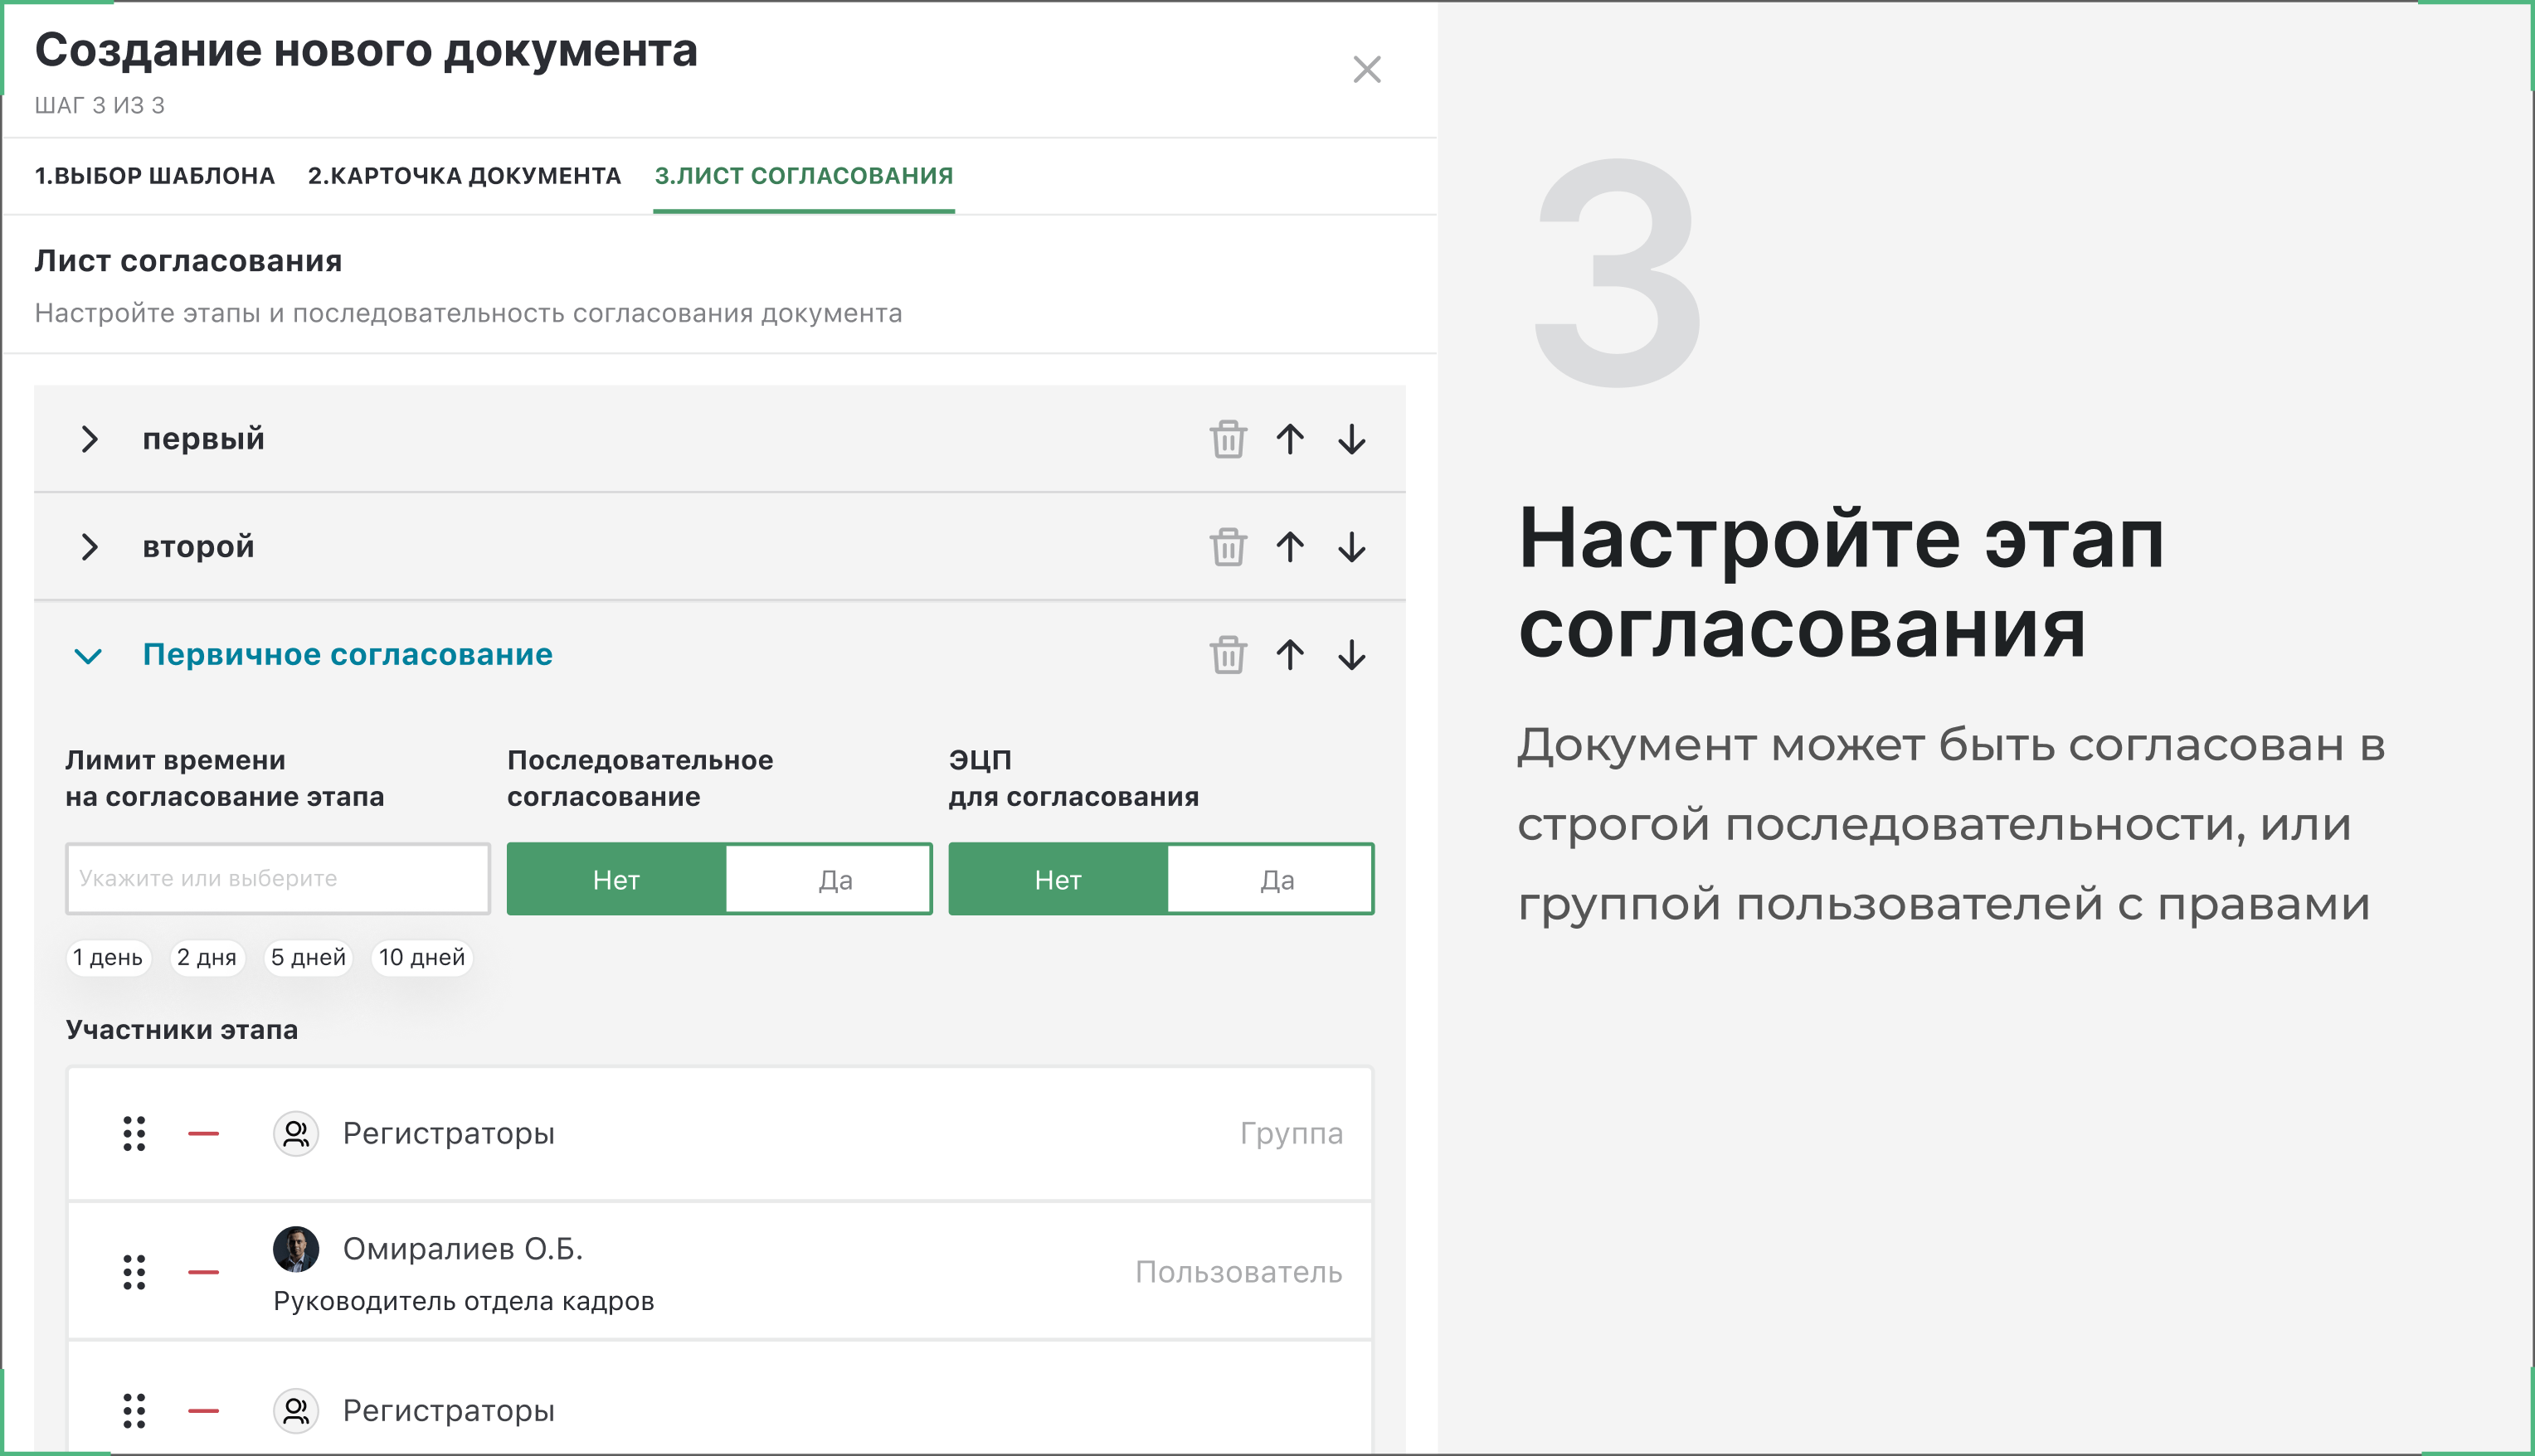Move "первый" stage down with arrow
Image resolution: width=2535 pixels, height=1456 pixels.
[x=1351, y=439]
